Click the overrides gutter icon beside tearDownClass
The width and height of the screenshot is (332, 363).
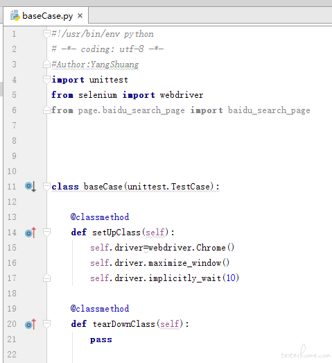(30, 324)
